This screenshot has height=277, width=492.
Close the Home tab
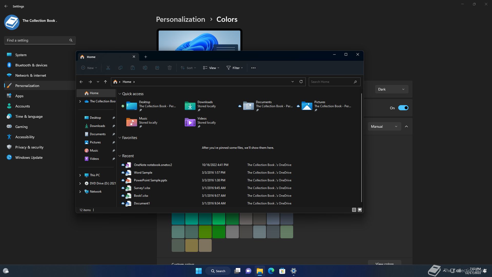(x=134, y=57)
